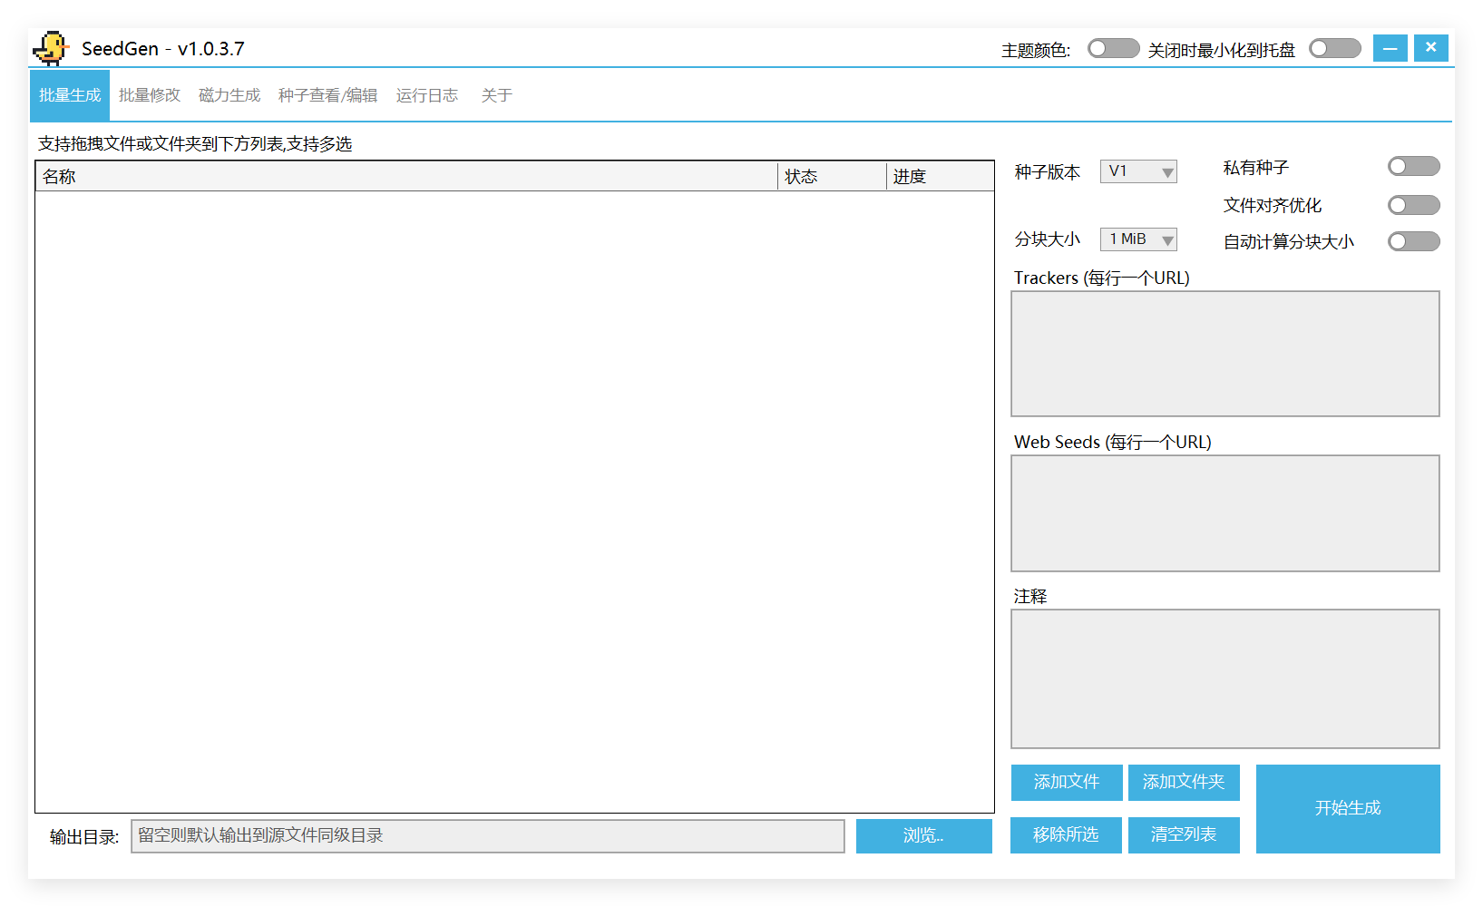The width and height of the screenshot is (1483, 907).
Task: Open the 分块大小 1 MiB dropdown
Action: click(x=1138, y=239)
